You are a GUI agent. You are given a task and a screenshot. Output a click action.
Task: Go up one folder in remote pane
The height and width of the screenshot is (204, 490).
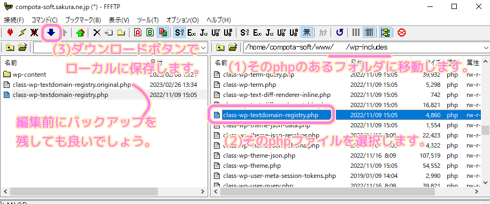(220, 47)
